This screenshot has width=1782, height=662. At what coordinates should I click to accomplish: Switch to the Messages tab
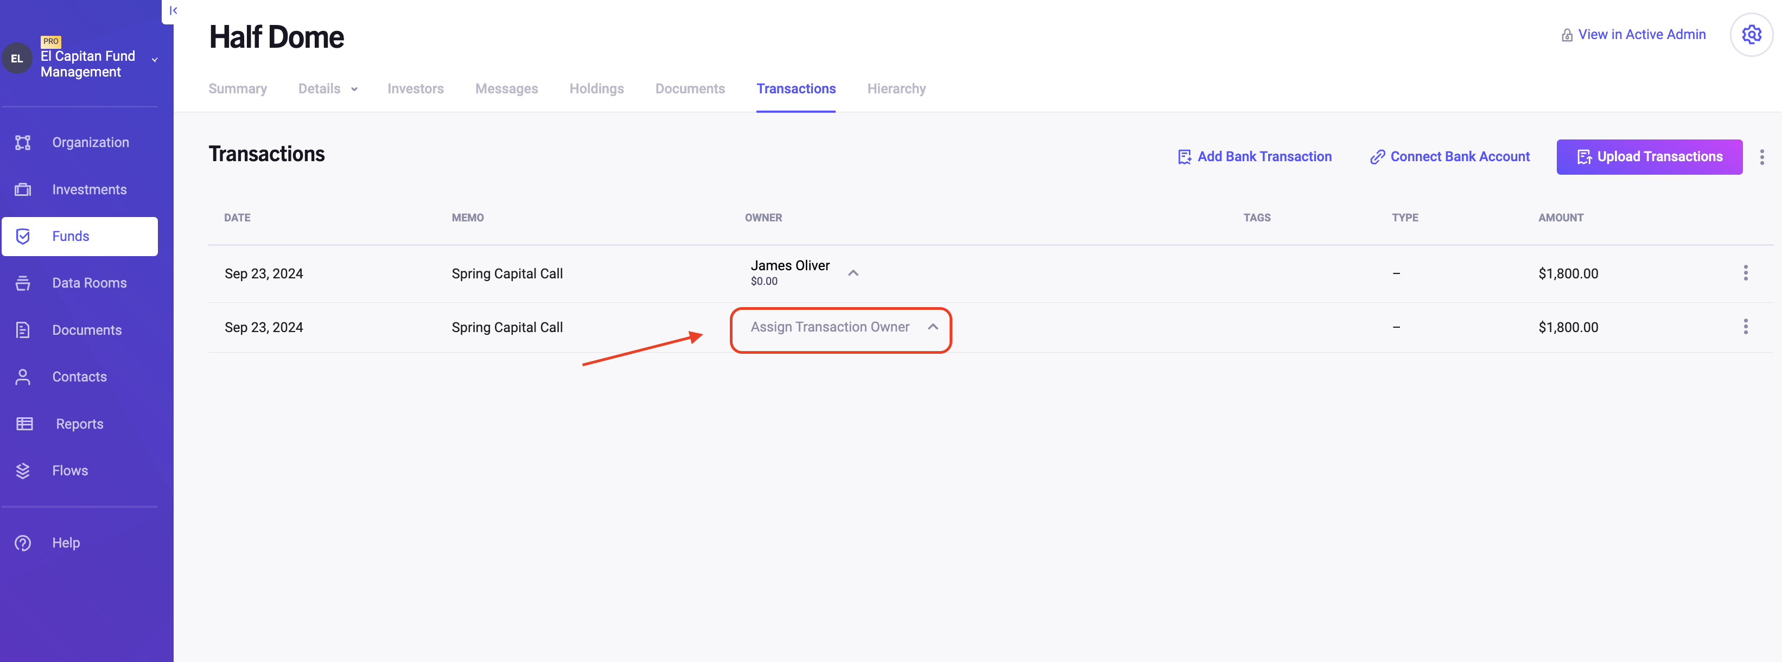pyautogui.click(x=506, y=88)
